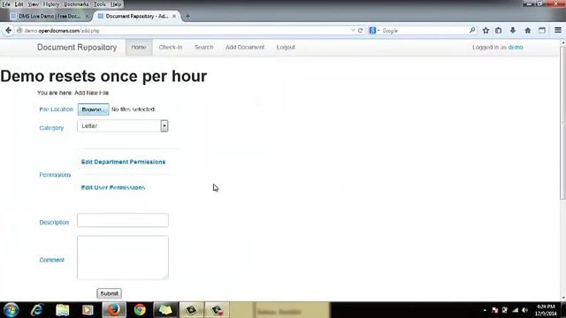Open the Category dropdown showing Letter
Image resolution: width=566 pixels, height=318 pixels.
click(x=122, y=125)
